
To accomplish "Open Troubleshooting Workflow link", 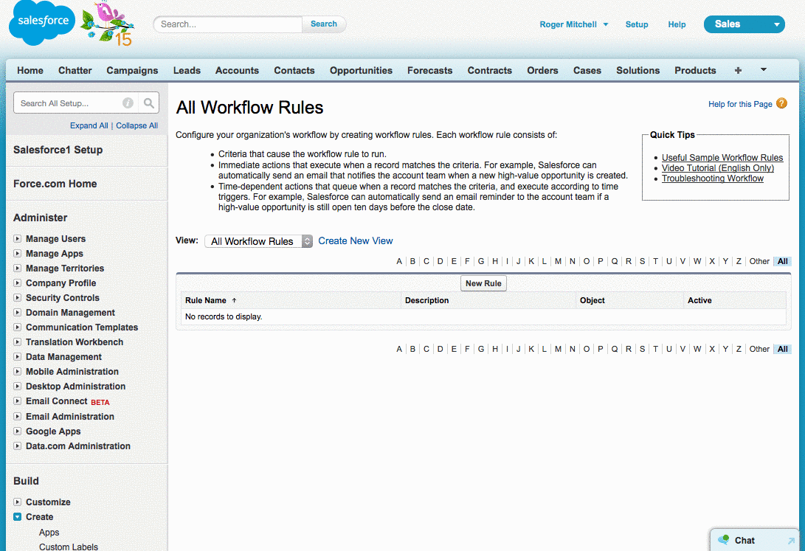I will pyautogui.click(x=713, y=179).
